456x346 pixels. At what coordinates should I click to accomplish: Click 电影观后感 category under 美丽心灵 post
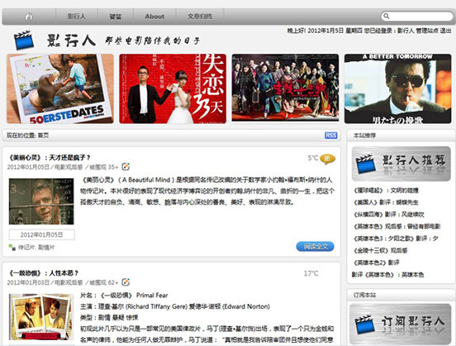point(69,167)
